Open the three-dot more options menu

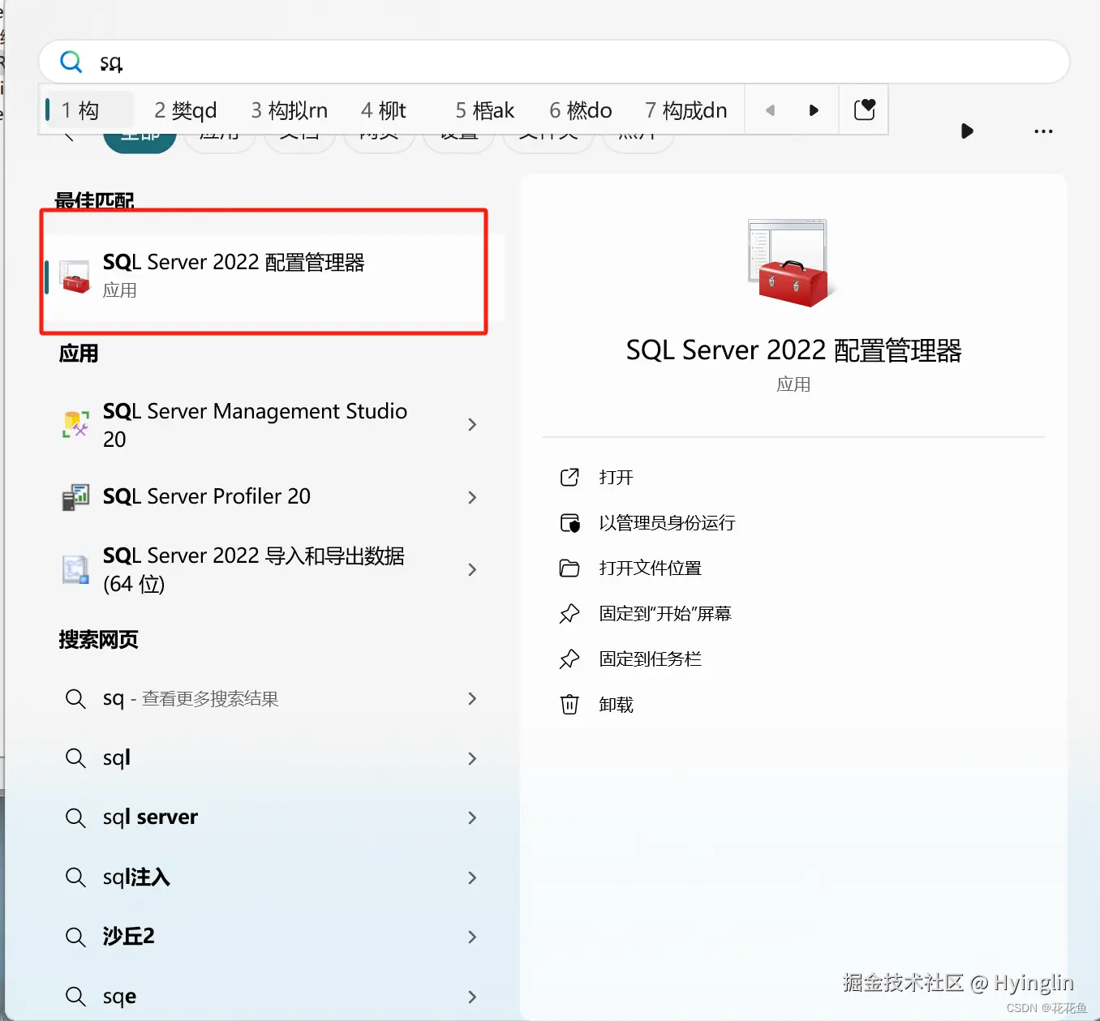1043,131
